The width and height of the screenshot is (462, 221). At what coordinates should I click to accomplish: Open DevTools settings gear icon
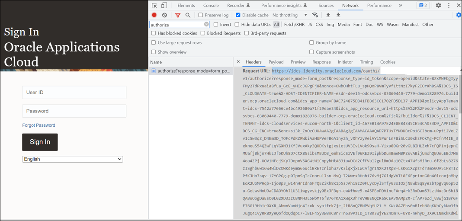pos(439,5)
